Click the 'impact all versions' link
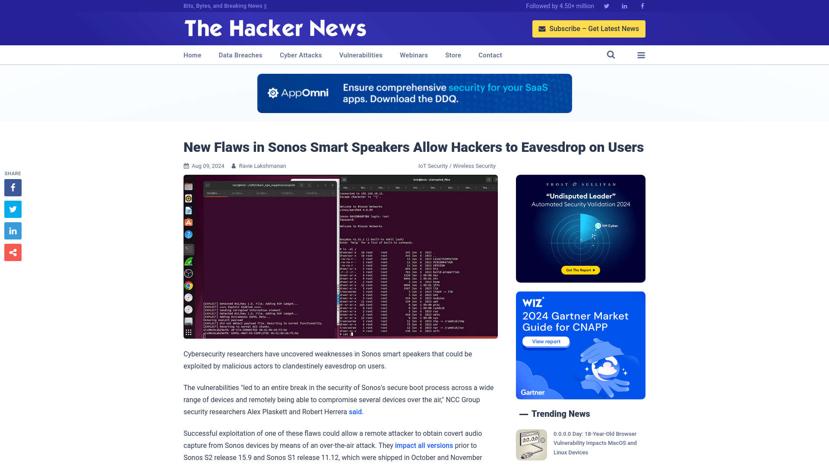 (x=424, y=445)
